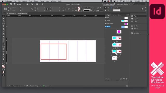Click the stroke color swatch in control bar
This screenshot has height=93, width=166.
(x=79, y=10)
